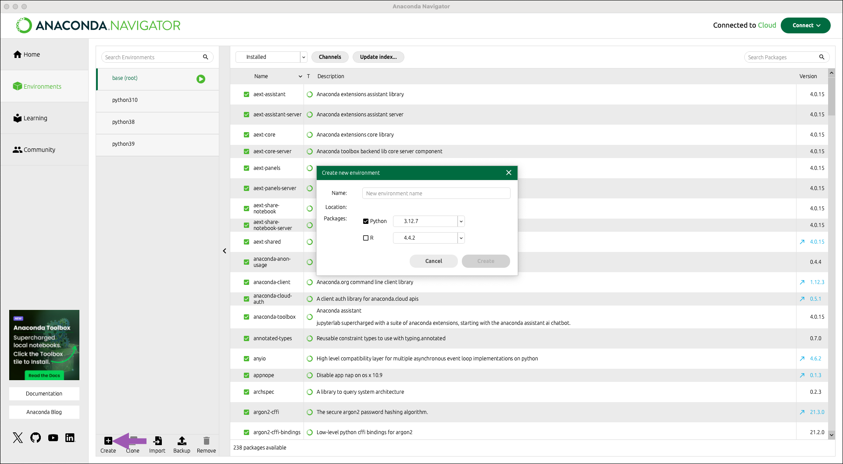Click Cancel in the Create new environment dialog
Image resolution: width=843 pixels, height=464 pixels.
(434, 261)
